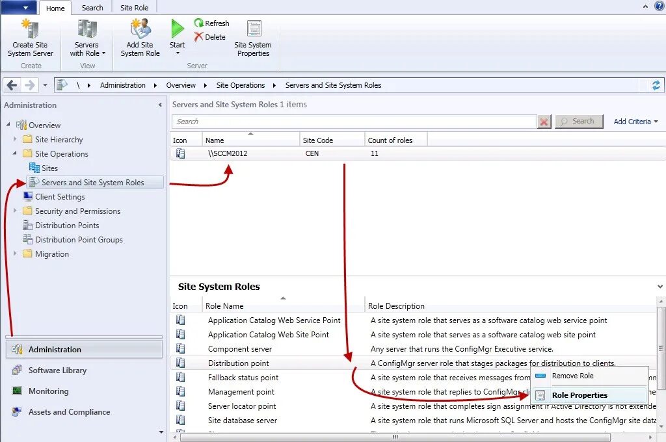Open the Servers with Role dropdown arrow
Viewport: 666px width, 442px height.
coord(103,53)
